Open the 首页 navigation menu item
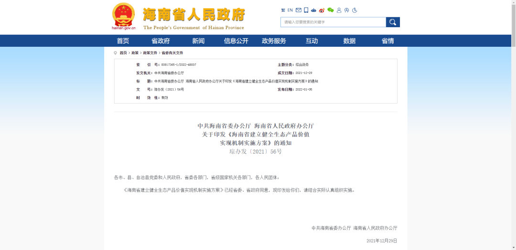This screenshot has height=250, width=516. [x=123, y=41]
